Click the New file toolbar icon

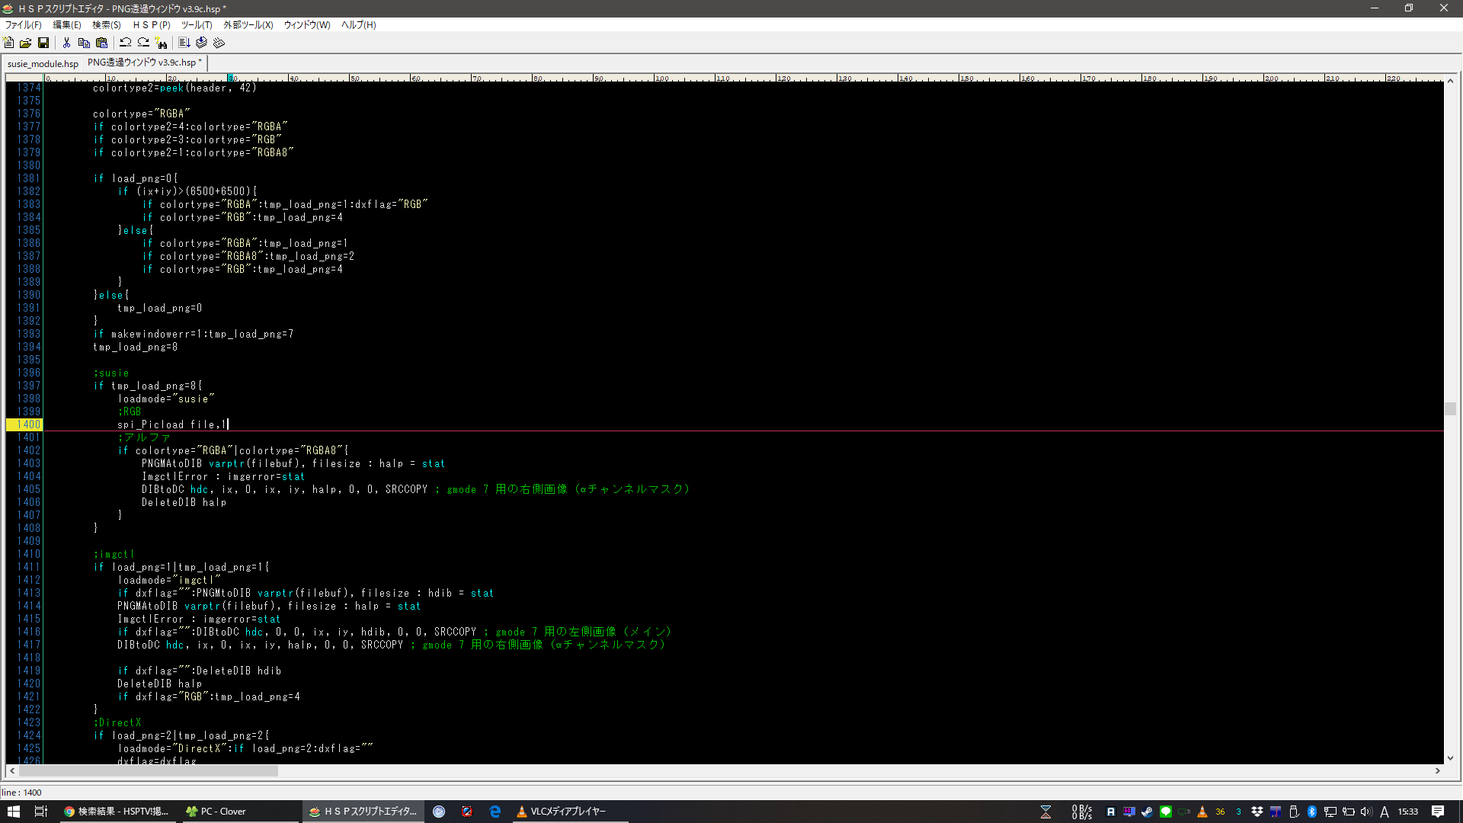pyautogui.click(x=9, y=43)
